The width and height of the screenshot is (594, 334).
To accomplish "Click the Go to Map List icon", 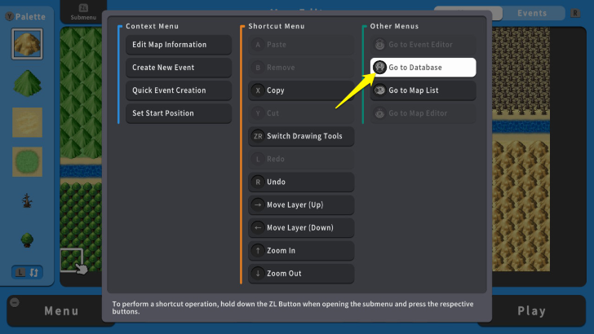I will tap(379, 90).
